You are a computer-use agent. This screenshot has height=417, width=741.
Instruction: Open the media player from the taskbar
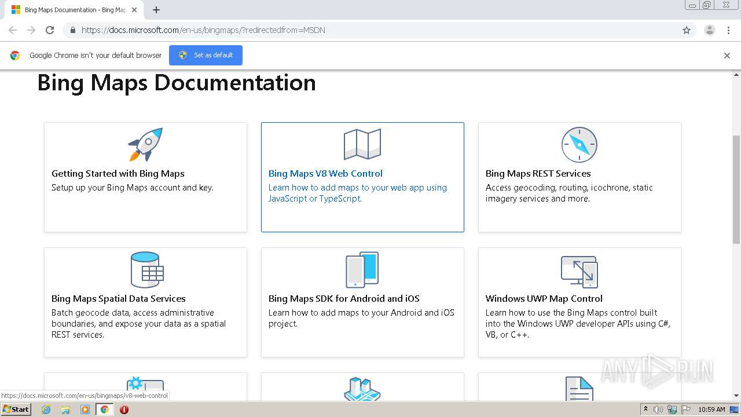85,409
